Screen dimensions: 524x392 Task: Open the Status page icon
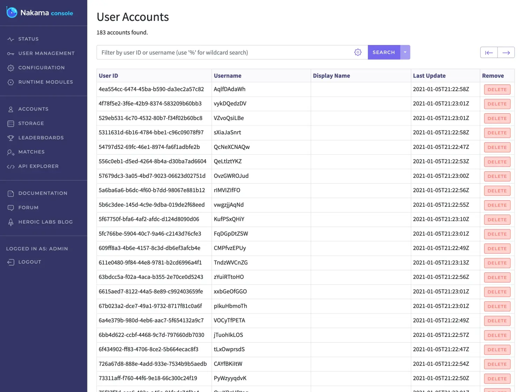11,39
